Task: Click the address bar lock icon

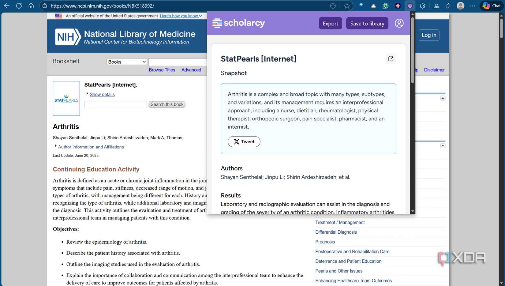Action: (45, 6)
